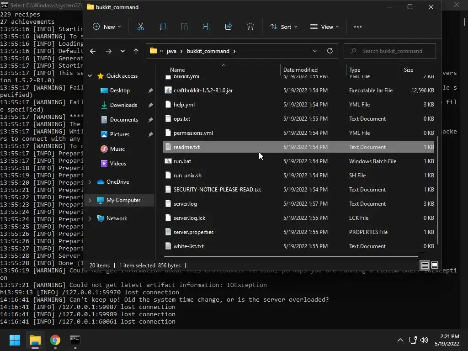This screenshot has width=468, height=351.
Task: Select Desktop in Quick access
Action: click(x=120, y=90)
